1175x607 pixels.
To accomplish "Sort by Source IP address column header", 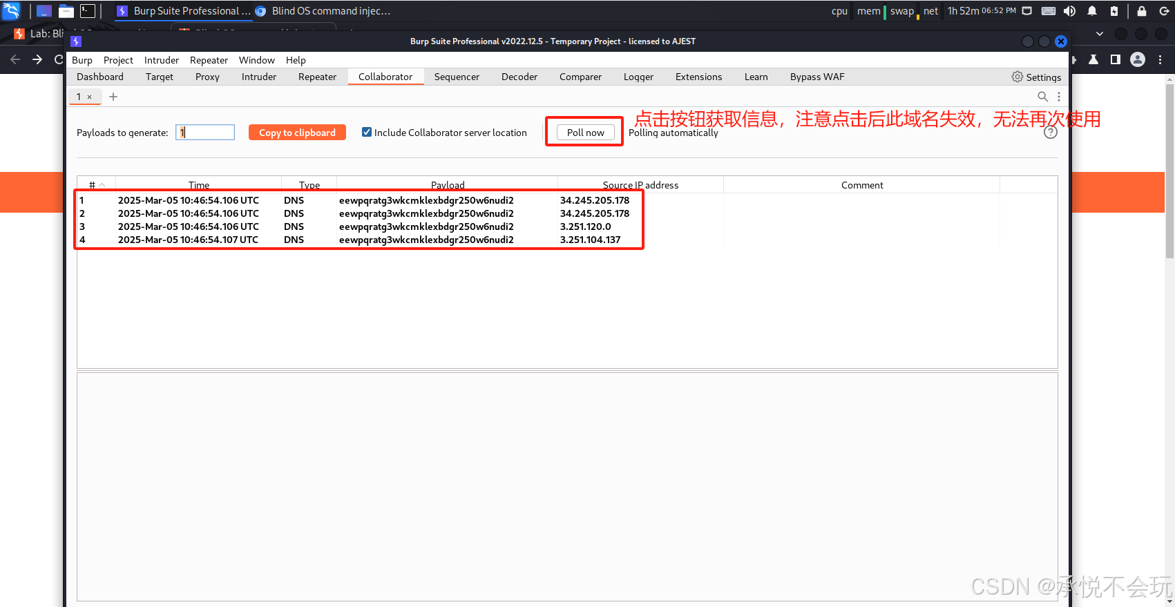I will click(640, 185).
